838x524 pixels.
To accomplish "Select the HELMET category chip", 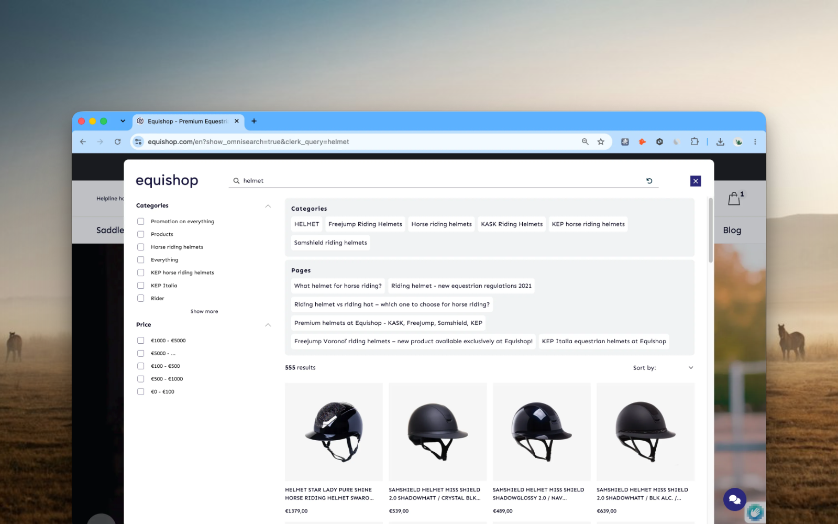I will click(306, 224).
